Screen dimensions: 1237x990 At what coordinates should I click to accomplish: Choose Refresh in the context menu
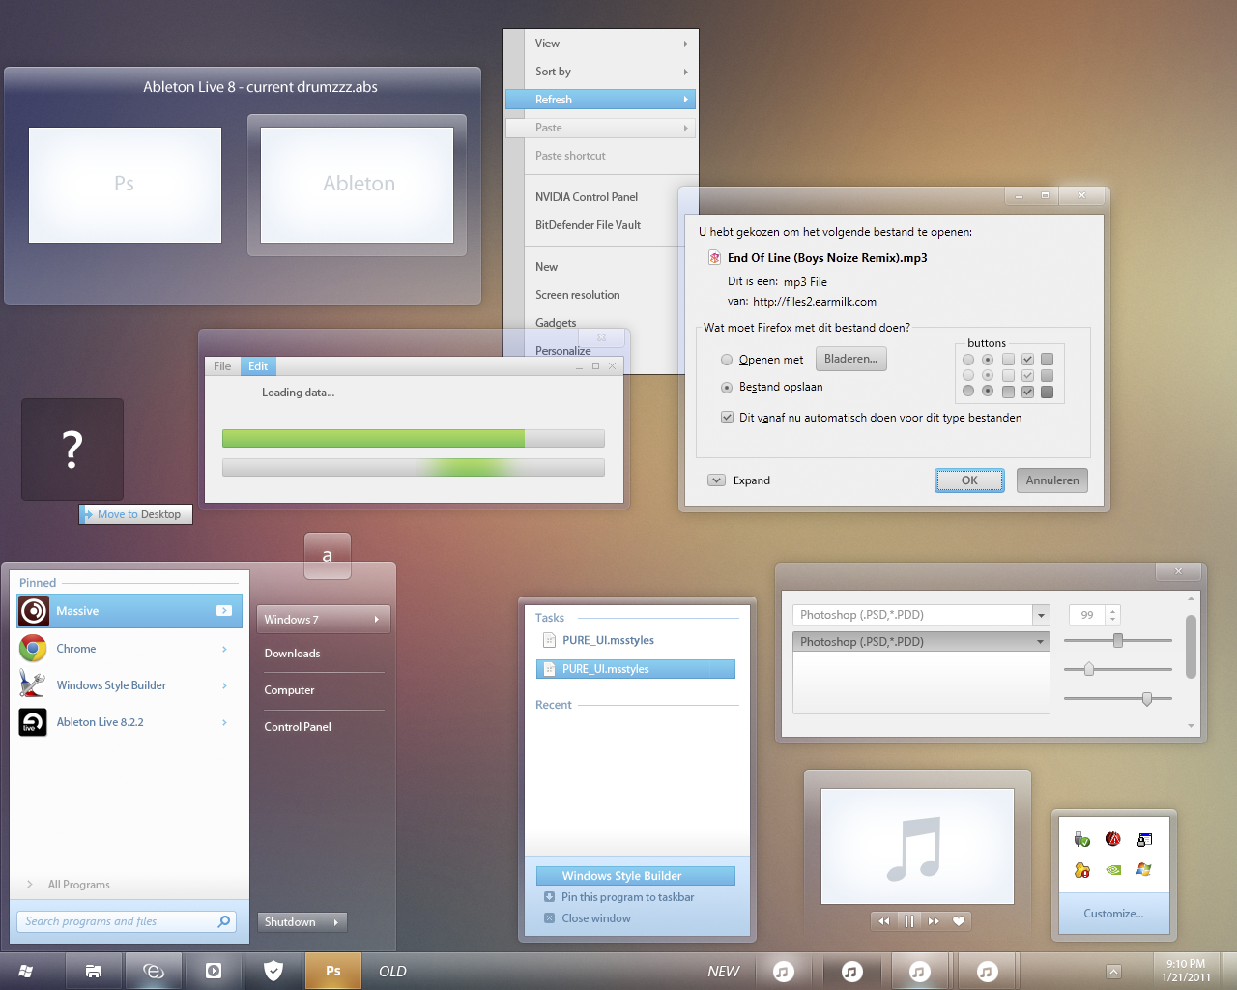point(600,100)
